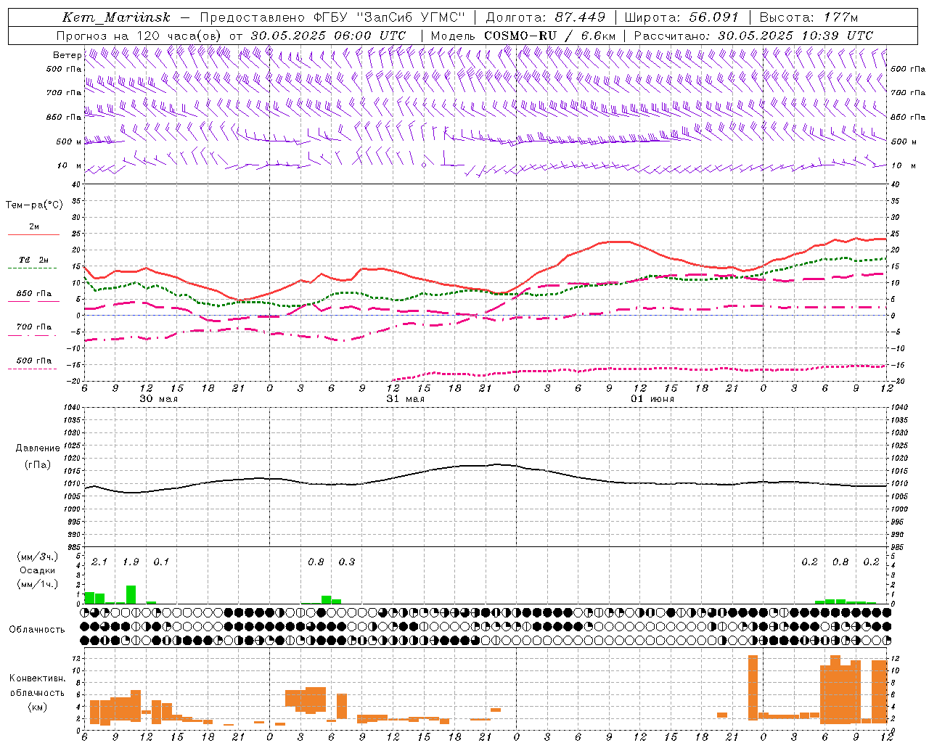Viewport: 929px width, 743px height.
Task: Click the Тем-ра(°C) temperature panel label
Action: point(34,205)
